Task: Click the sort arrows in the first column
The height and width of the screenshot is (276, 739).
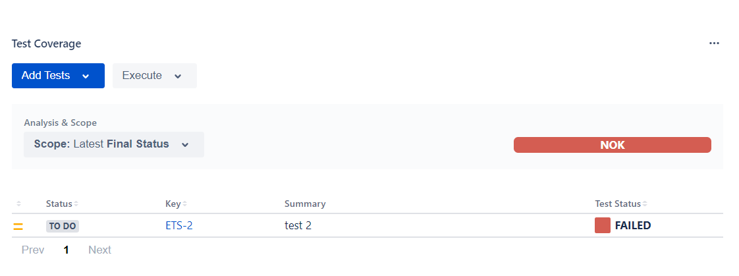Action: point(18,204)
